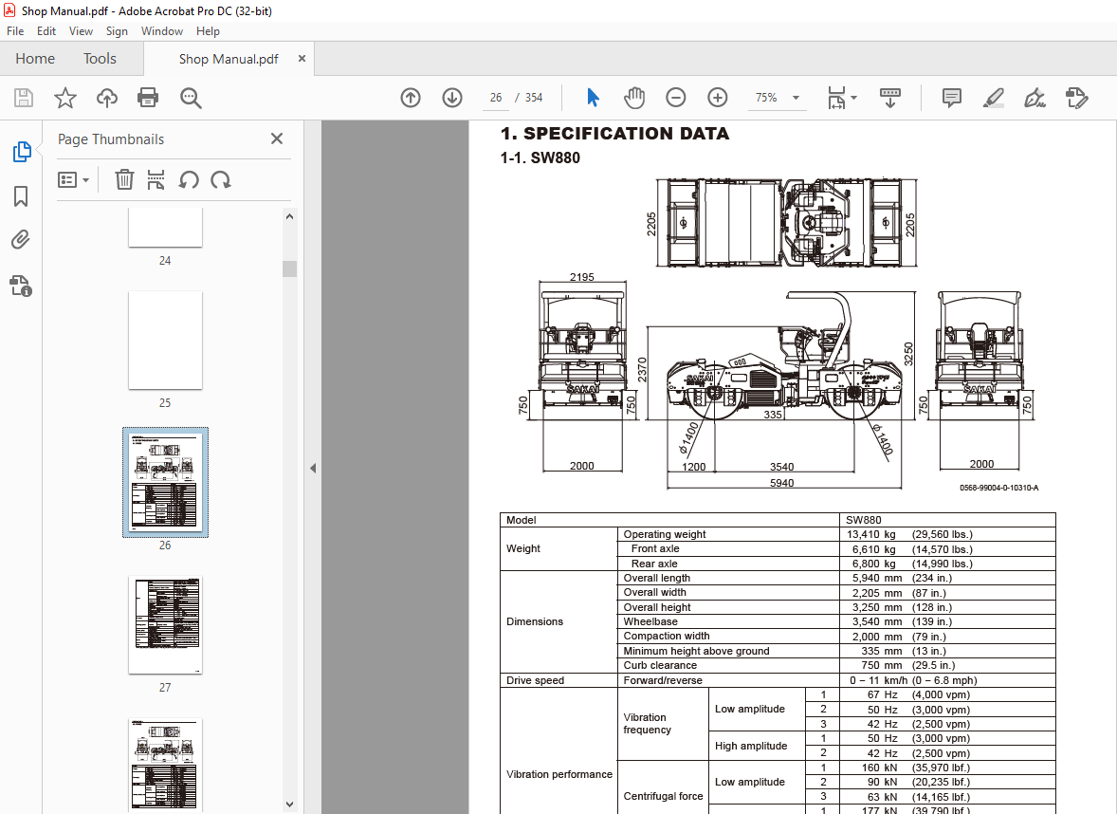Open the Sign document pen icon
Image resolution: width=1117 pixels, height=814 pixels.
pyautogui.click(x=1035, y=98)
